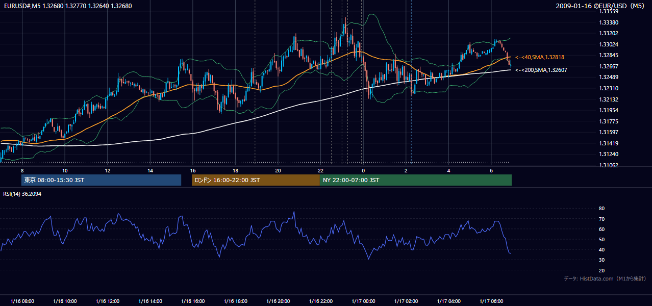Click the RSI scale level 60
Screen dimensions: 652x306
[x=601, y=229]
